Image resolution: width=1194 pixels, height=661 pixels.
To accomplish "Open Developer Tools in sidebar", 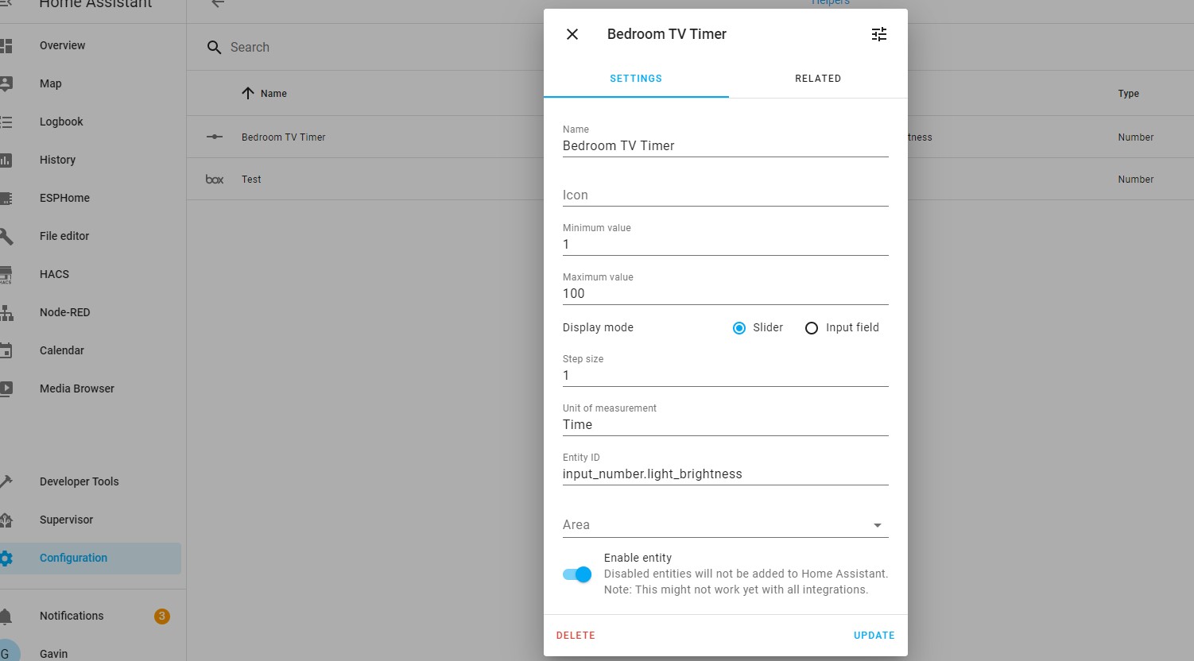I will click(x=79, y=481).
